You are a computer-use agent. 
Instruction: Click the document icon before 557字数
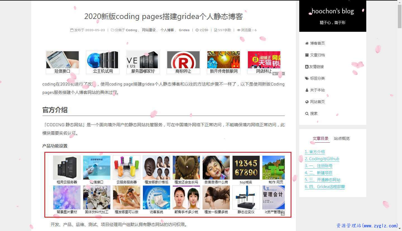216,30
